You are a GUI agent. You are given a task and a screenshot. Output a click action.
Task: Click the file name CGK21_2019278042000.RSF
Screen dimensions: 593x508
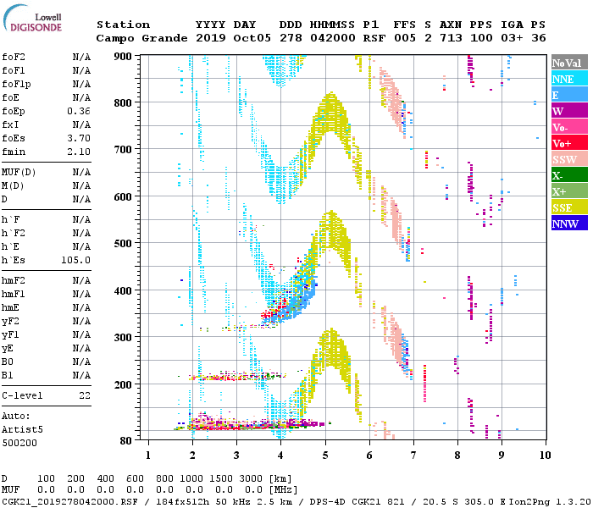[70, 502]
